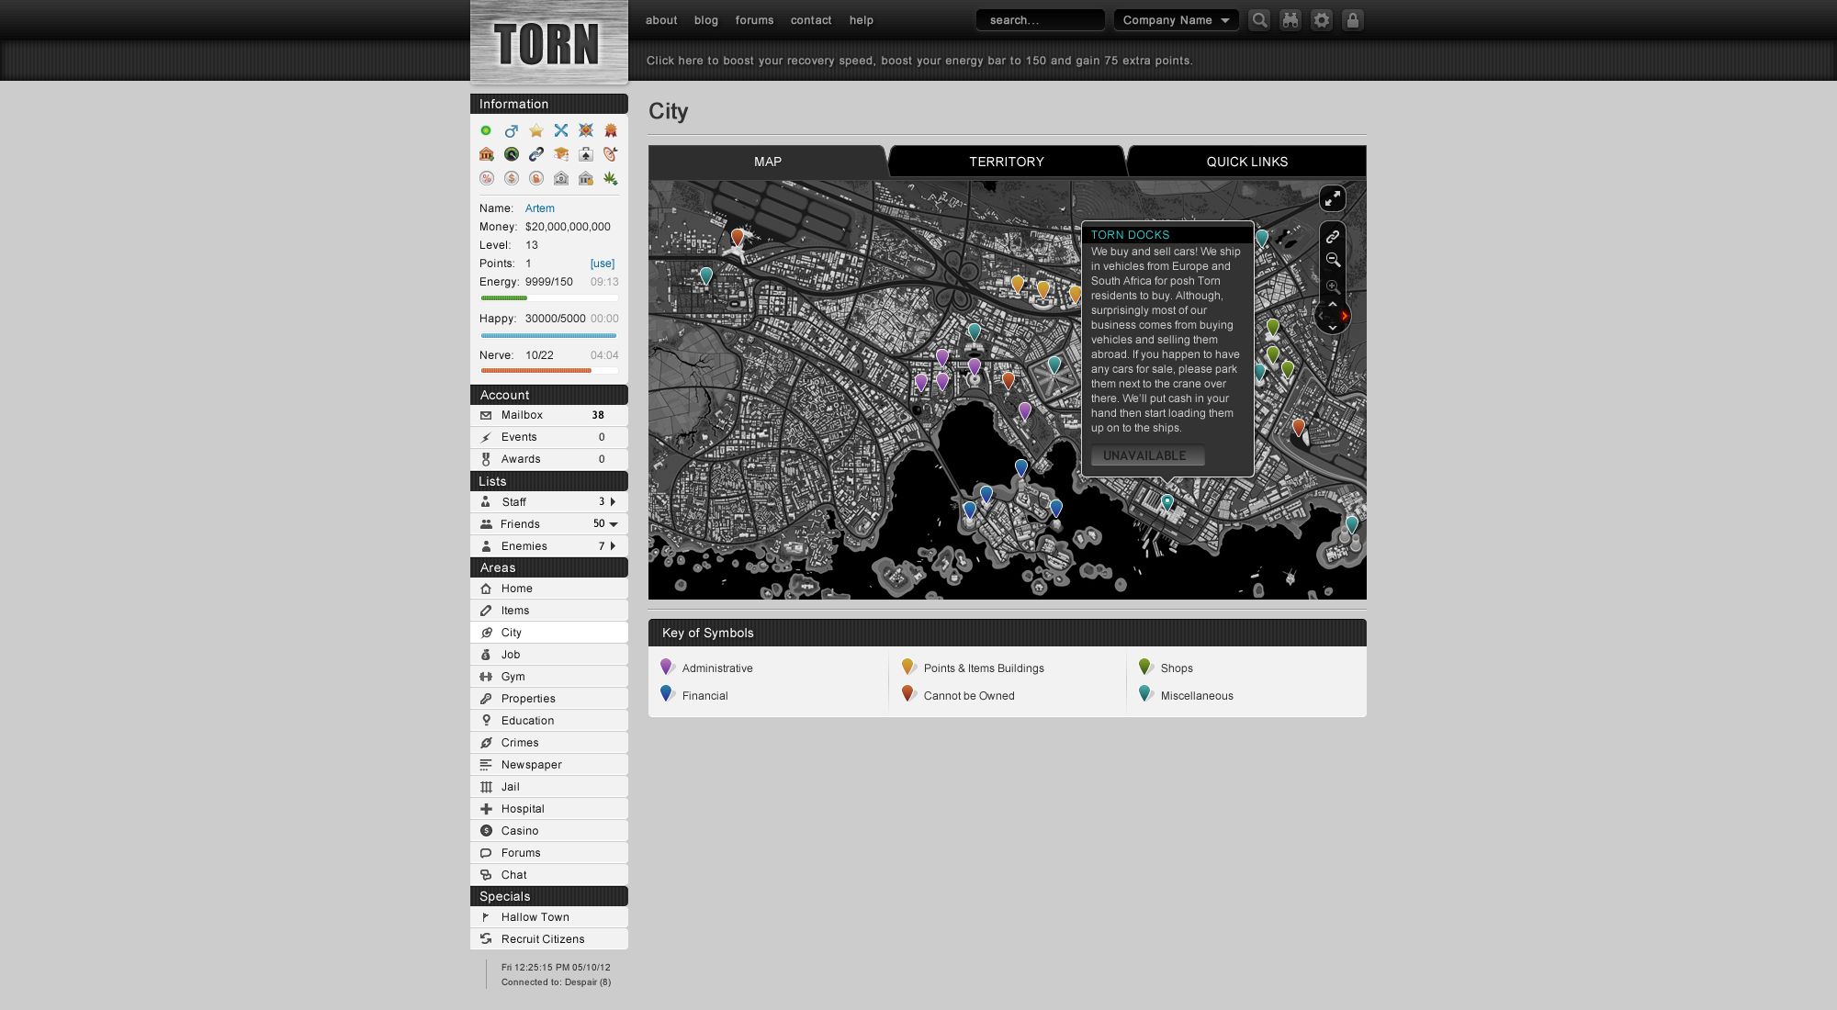Click the percent circle icon
The width and height of the screenshot is (1837, 1010).
[x=487, y=178]
